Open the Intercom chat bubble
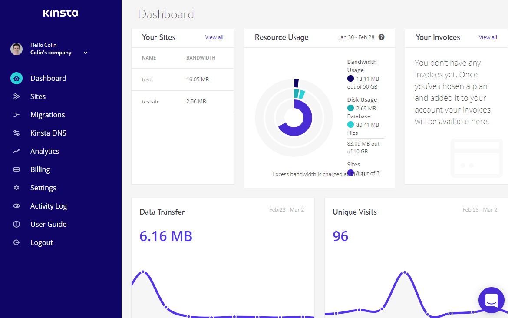508x318 pixels. tap(491, 300)
